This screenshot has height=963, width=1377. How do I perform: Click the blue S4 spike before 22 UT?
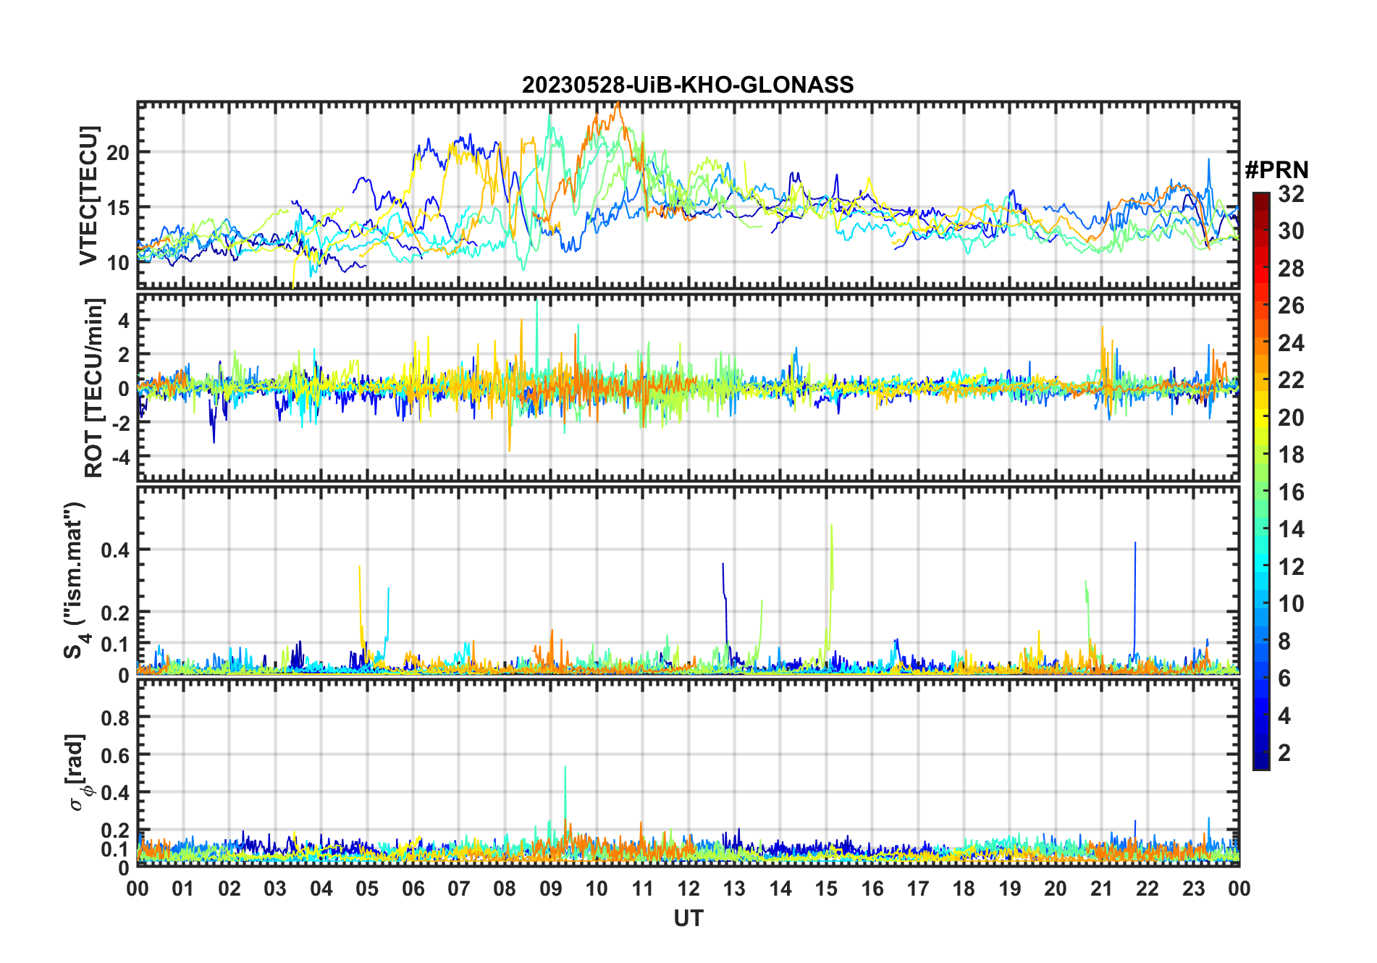click(1135, 543)
